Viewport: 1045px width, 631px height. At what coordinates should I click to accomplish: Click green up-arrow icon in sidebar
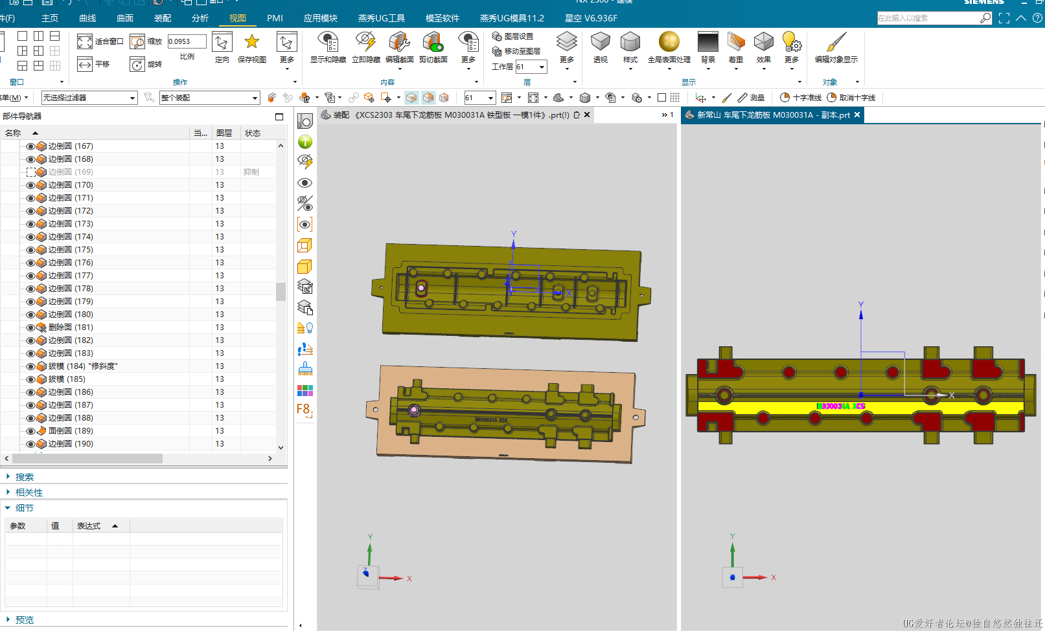(305, 142)
